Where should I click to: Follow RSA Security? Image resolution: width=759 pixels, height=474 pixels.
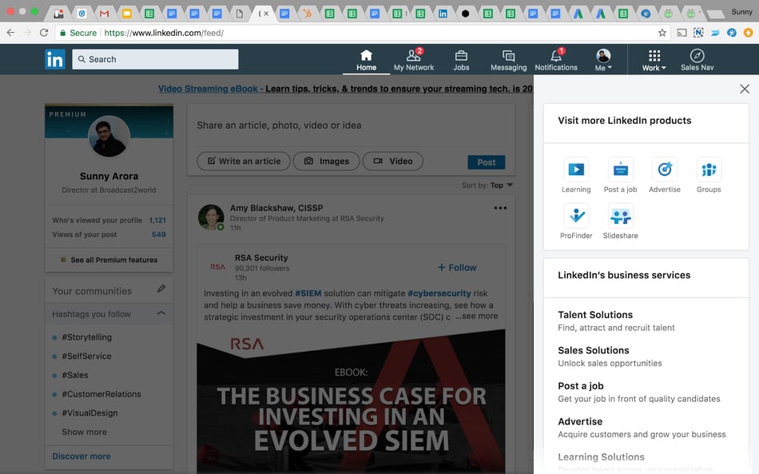tap(457, 267)
